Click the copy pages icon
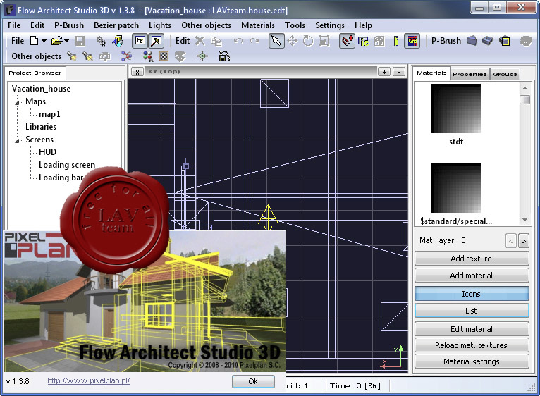The width and height of the screenshot is (540, 396). click(216, 42)
